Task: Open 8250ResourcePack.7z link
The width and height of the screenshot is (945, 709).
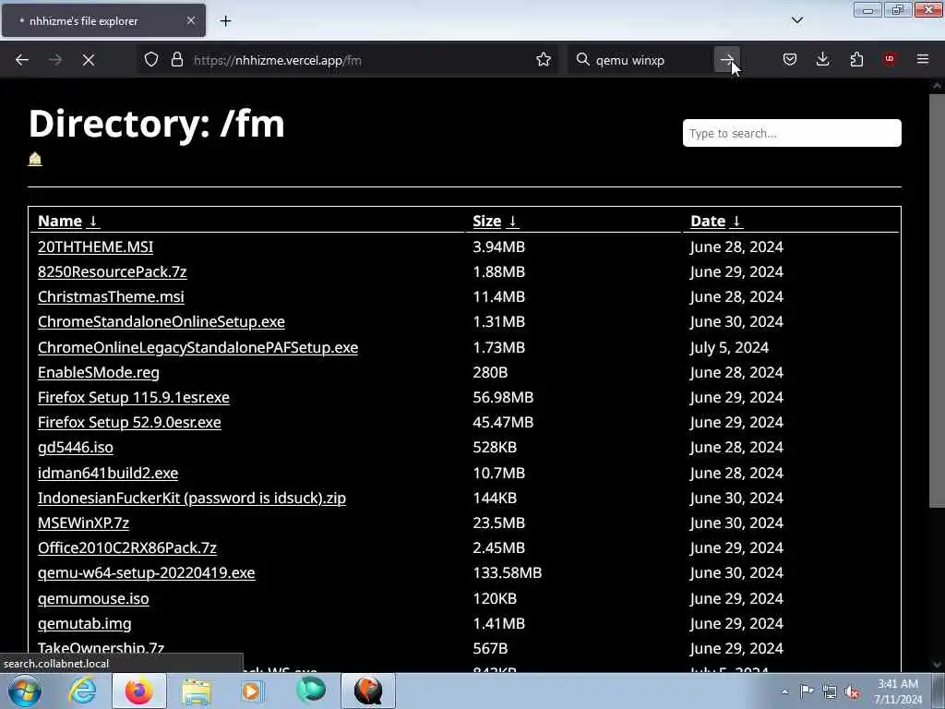Action: [x=112, y=272]
